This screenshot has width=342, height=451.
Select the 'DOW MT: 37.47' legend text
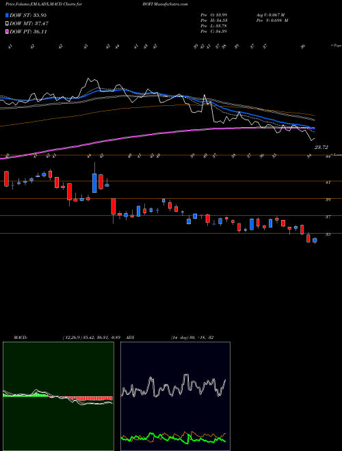(x=29, y=23)
